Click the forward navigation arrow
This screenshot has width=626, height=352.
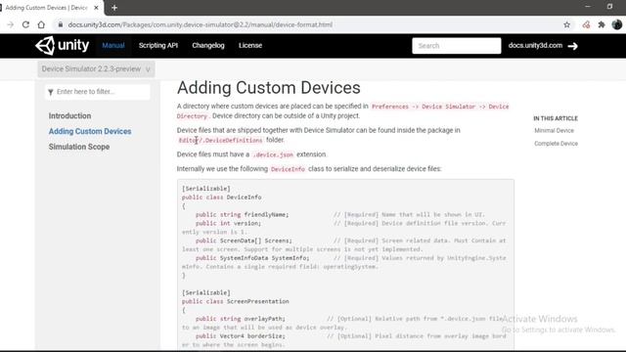coord(11,24)
